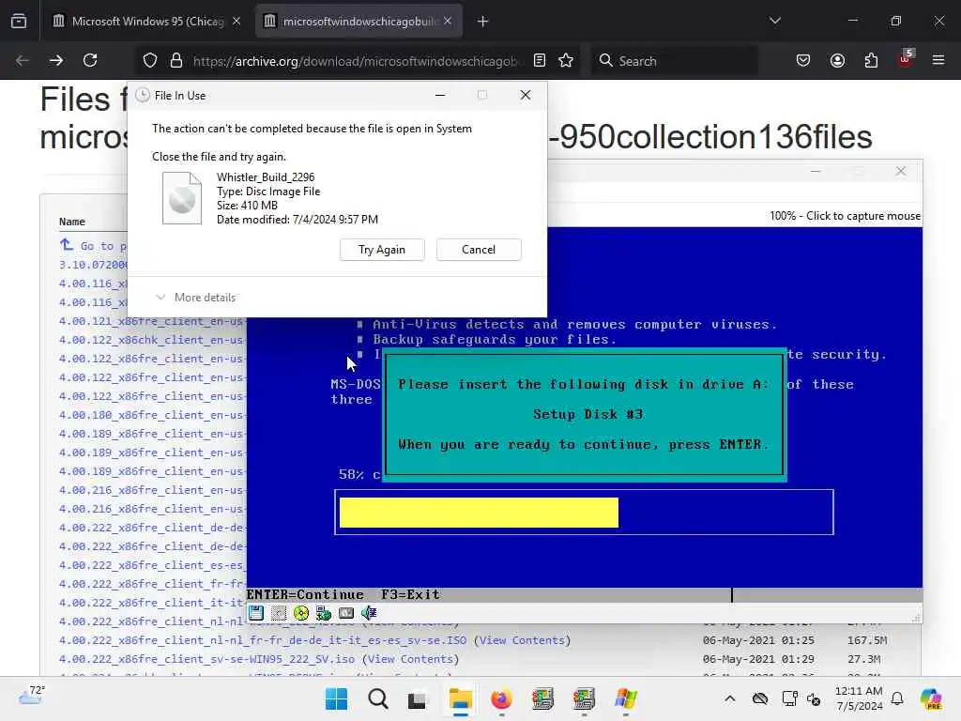This screenshot has width=961, height=721.
Task: Click the 4.00.122_x86chk_client_en-us file link
Action: click(153, 340)
